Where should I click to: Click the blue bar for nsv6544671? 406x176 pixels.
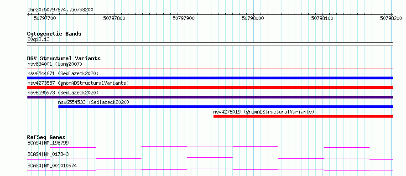(210, 78)
